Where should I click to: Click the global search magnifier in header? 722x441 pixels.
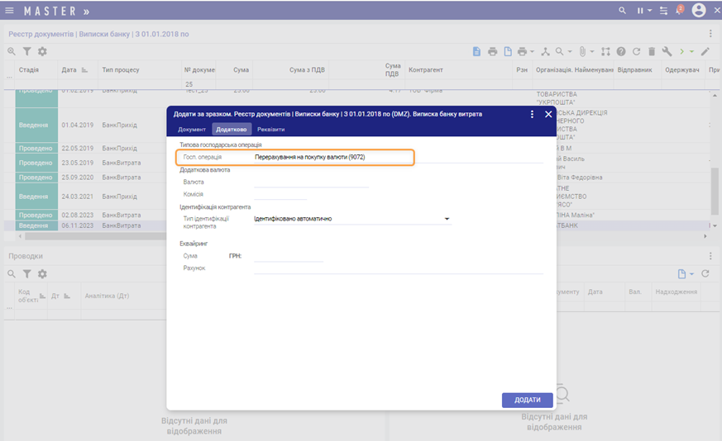pos(623,11)
